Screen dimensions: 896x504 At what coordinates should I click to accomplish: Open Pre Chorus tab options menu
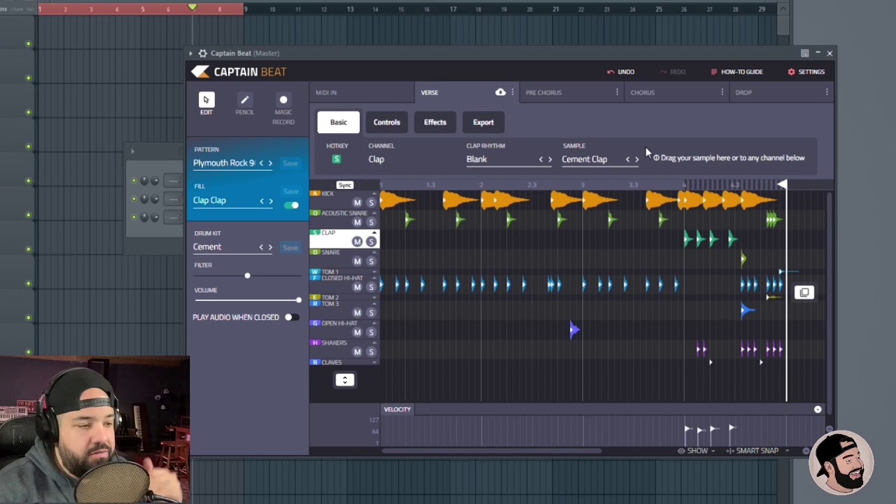(617, 92)
